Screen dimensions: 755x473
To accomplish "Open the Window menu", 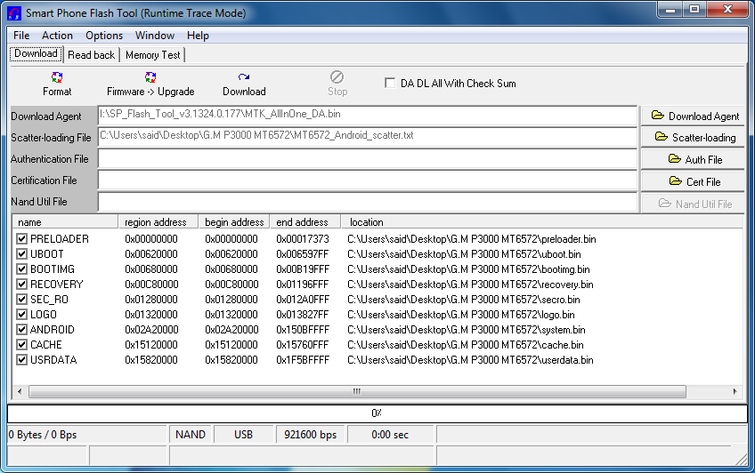I will coord(155,36).
